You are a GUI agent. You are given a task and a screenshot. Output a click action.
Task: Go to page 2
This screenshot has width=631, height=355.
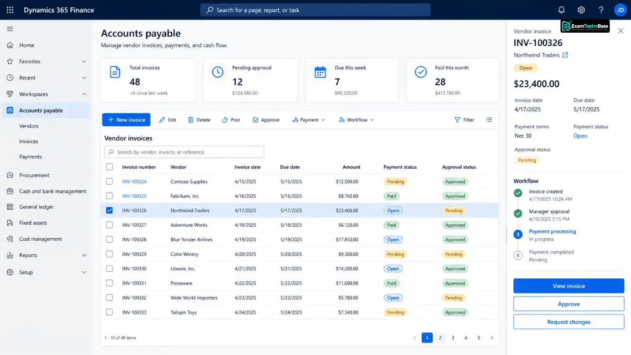[440, 338]
